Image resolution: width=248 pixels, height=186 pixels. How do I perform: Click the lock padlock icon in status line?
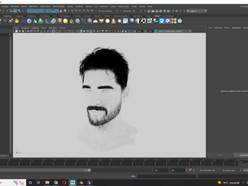[61, 11]
